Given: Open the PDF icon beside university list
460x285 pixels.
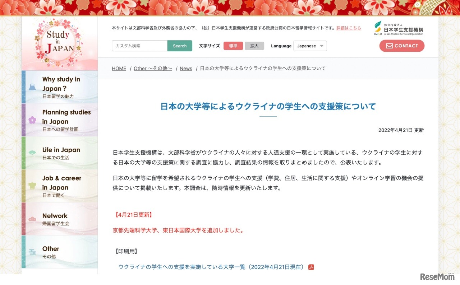Looking at the screenshot, I should click(x=311, y=267).
